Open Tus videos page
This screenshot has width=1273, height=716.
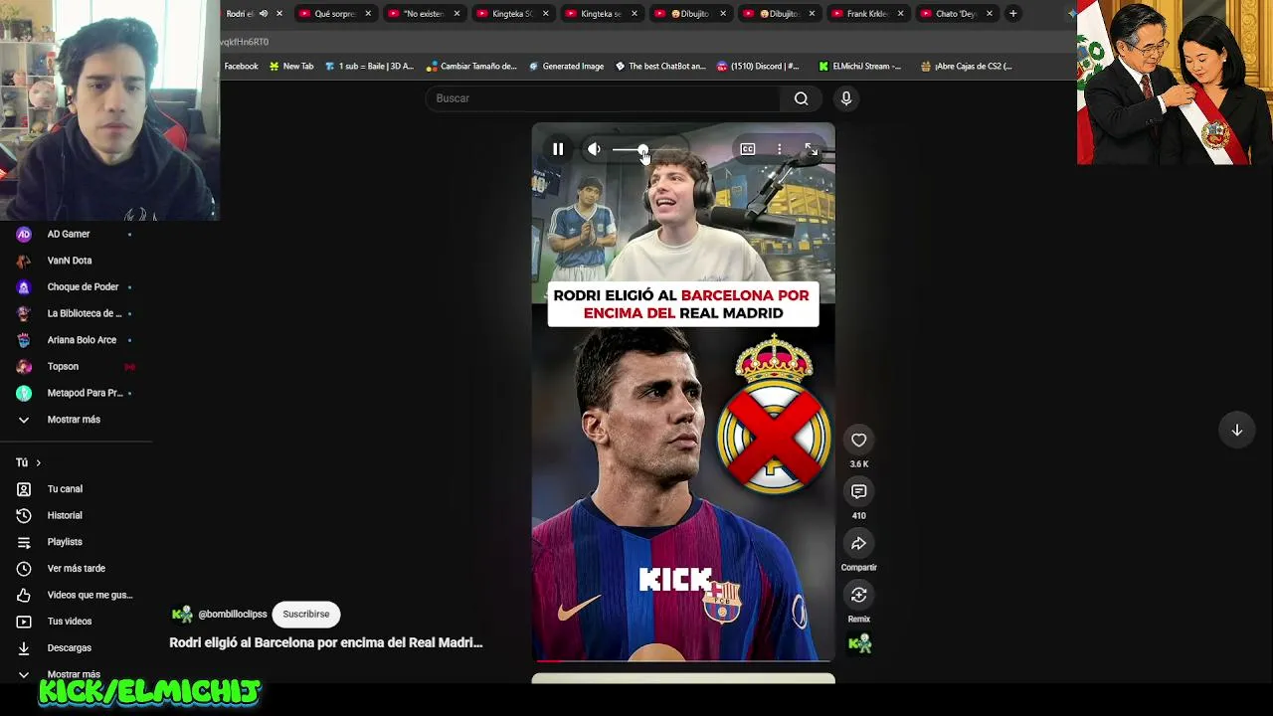pos(70,622)
